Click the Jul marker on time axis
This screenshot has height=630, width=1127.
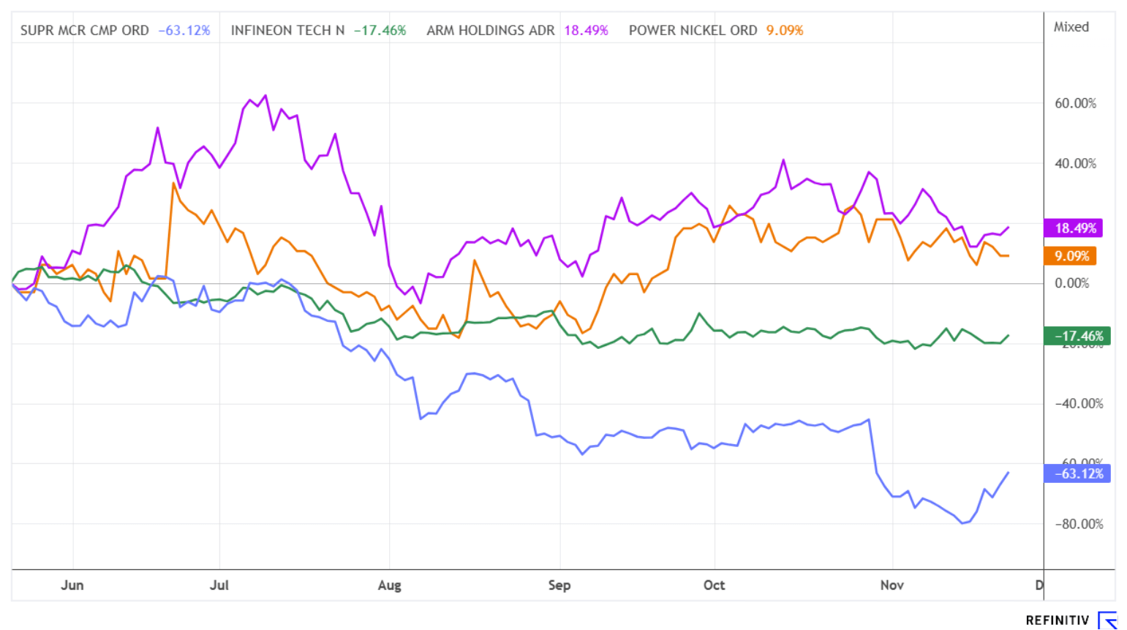219,585
